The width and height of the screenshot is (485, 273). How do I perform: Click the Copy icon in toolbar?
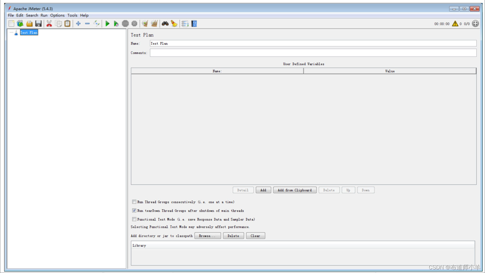click(59, 23)
